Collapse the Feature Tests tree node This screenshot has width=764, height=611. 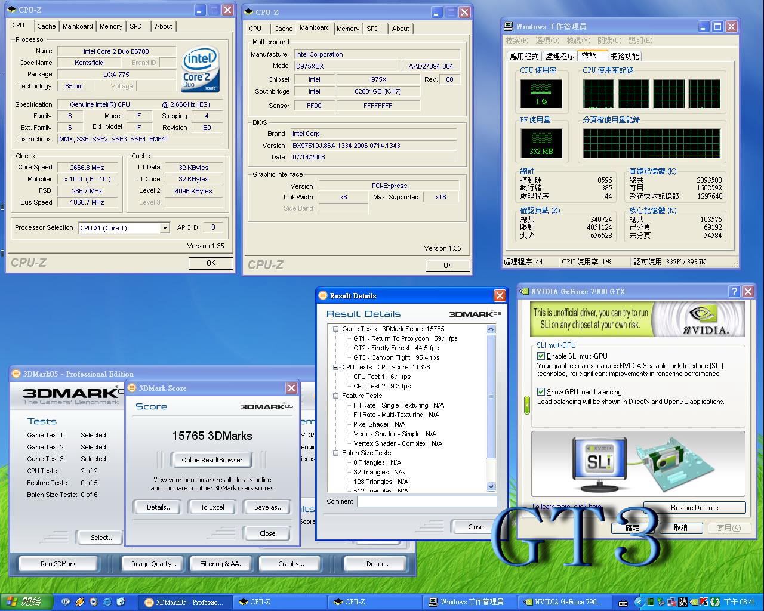[335, 396]
